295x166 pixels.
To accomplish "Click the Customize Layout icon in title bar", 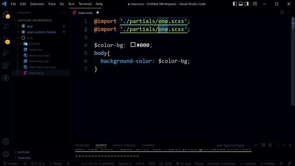I will [x=255, y=4].
